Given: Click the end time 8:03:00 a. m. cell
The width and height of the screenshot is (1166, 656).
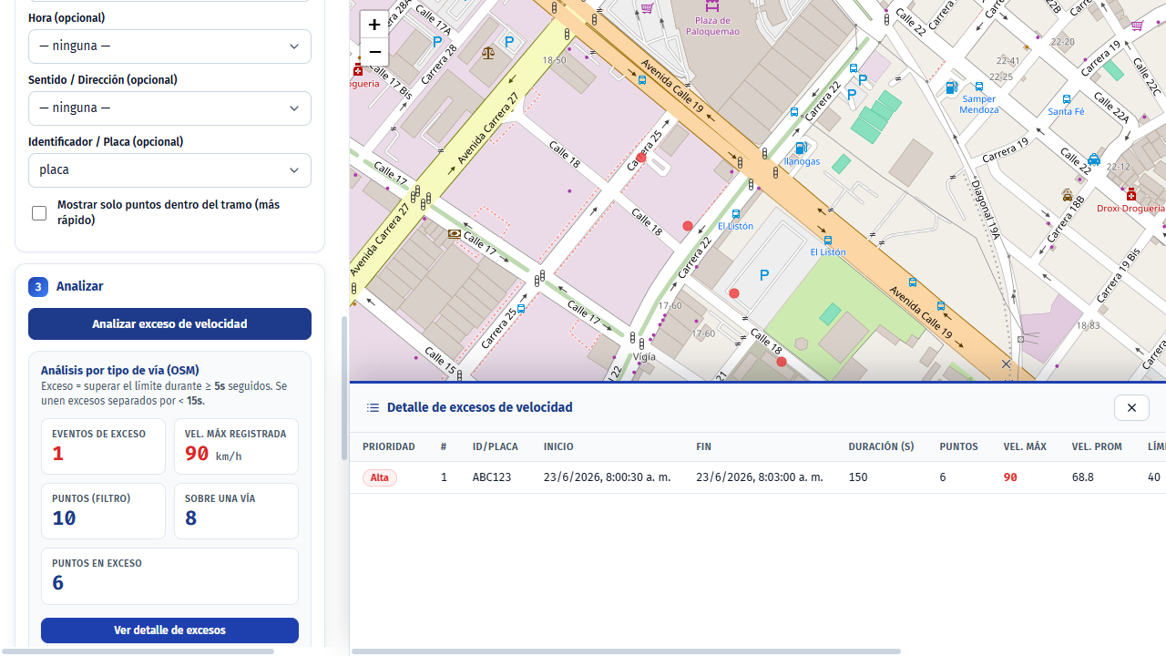Looking at the screenshot, I should [760, 477].
